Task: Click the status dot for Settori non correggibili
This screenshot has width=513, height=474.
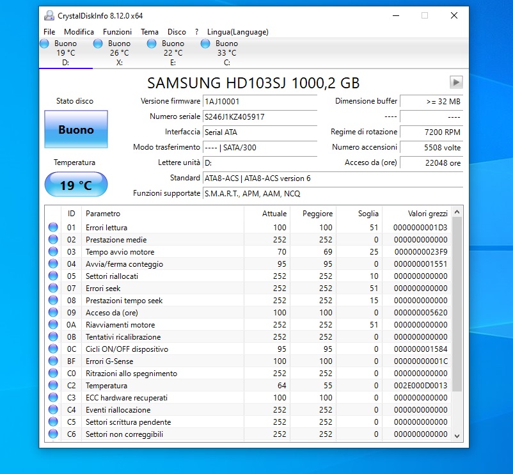Action: coord(53,434)
